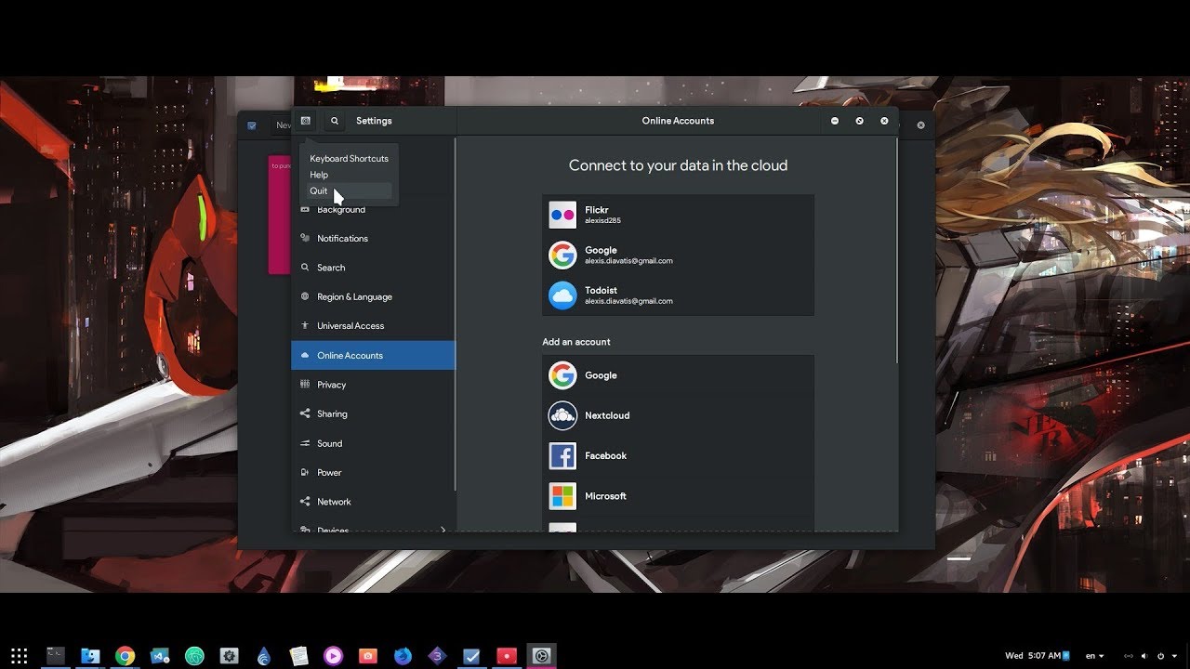Image resolution: width=1190 pixels, height=669 pixels.
Task: Add a Nextcloud account
Action: 678,415
